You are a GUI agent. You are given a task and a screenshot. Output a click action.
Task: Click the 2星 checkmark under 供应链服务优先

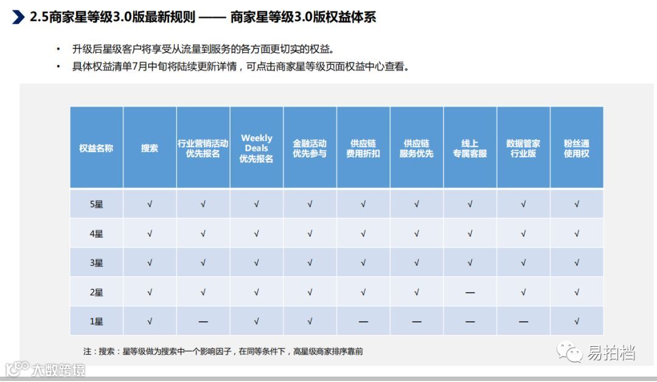coord(417,292)
